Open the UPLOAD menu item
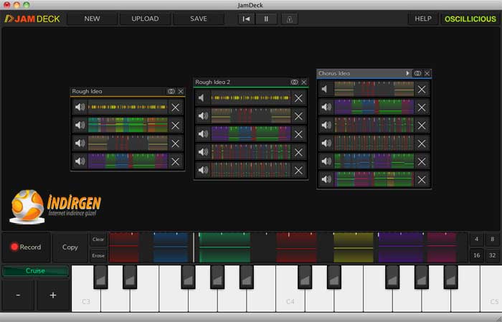This screenshot has width=502, height=322. pyautogui.click(x=145, y=19)
